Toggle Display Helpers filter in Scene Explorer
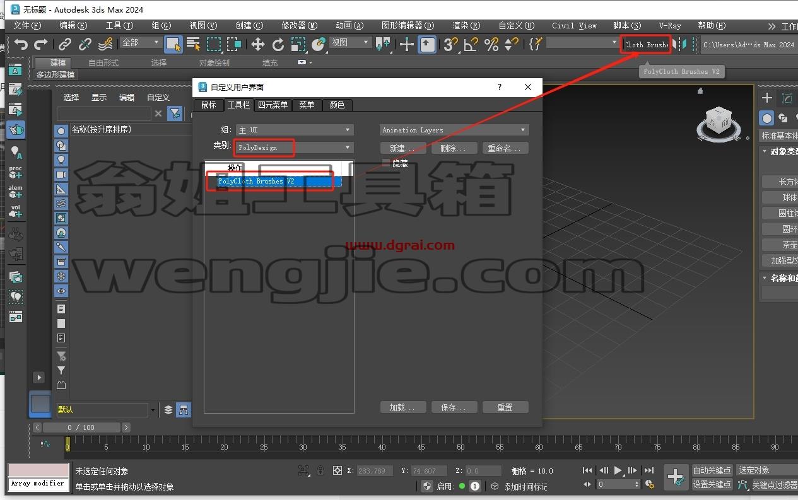 [x=61, y=189]
